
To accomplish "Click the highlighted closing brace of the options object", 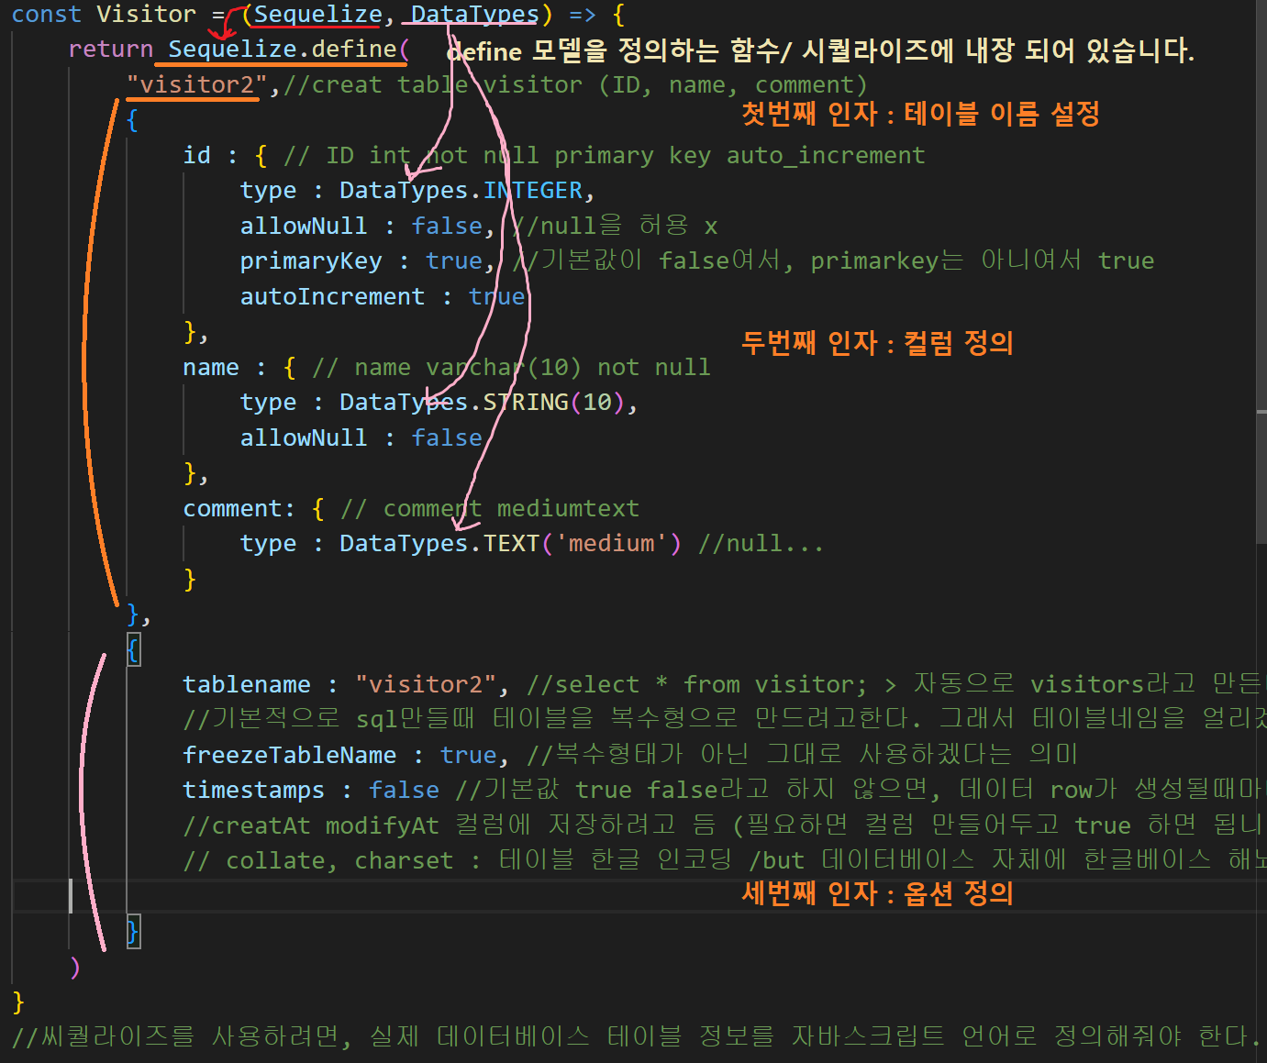I will click(133, 931).
